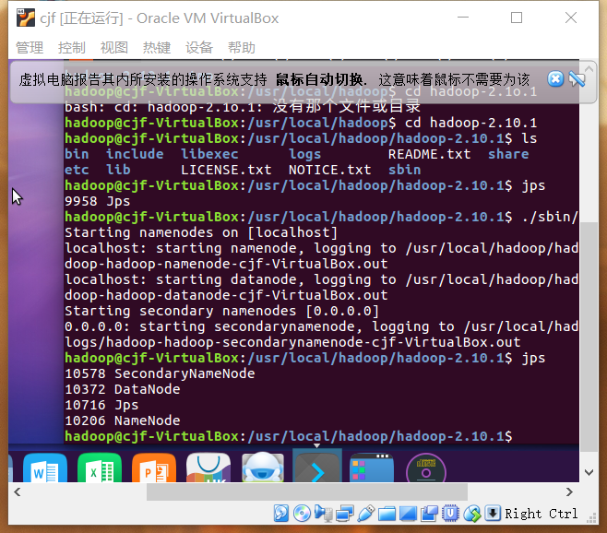607x533 pixels.
Task: Click the hard disk activity indicator
Action: click(x=281, y=514)
